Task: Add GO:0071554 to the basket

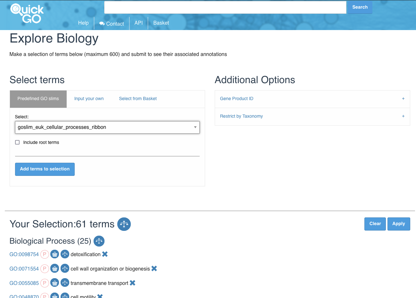Action: coord(55,269)
